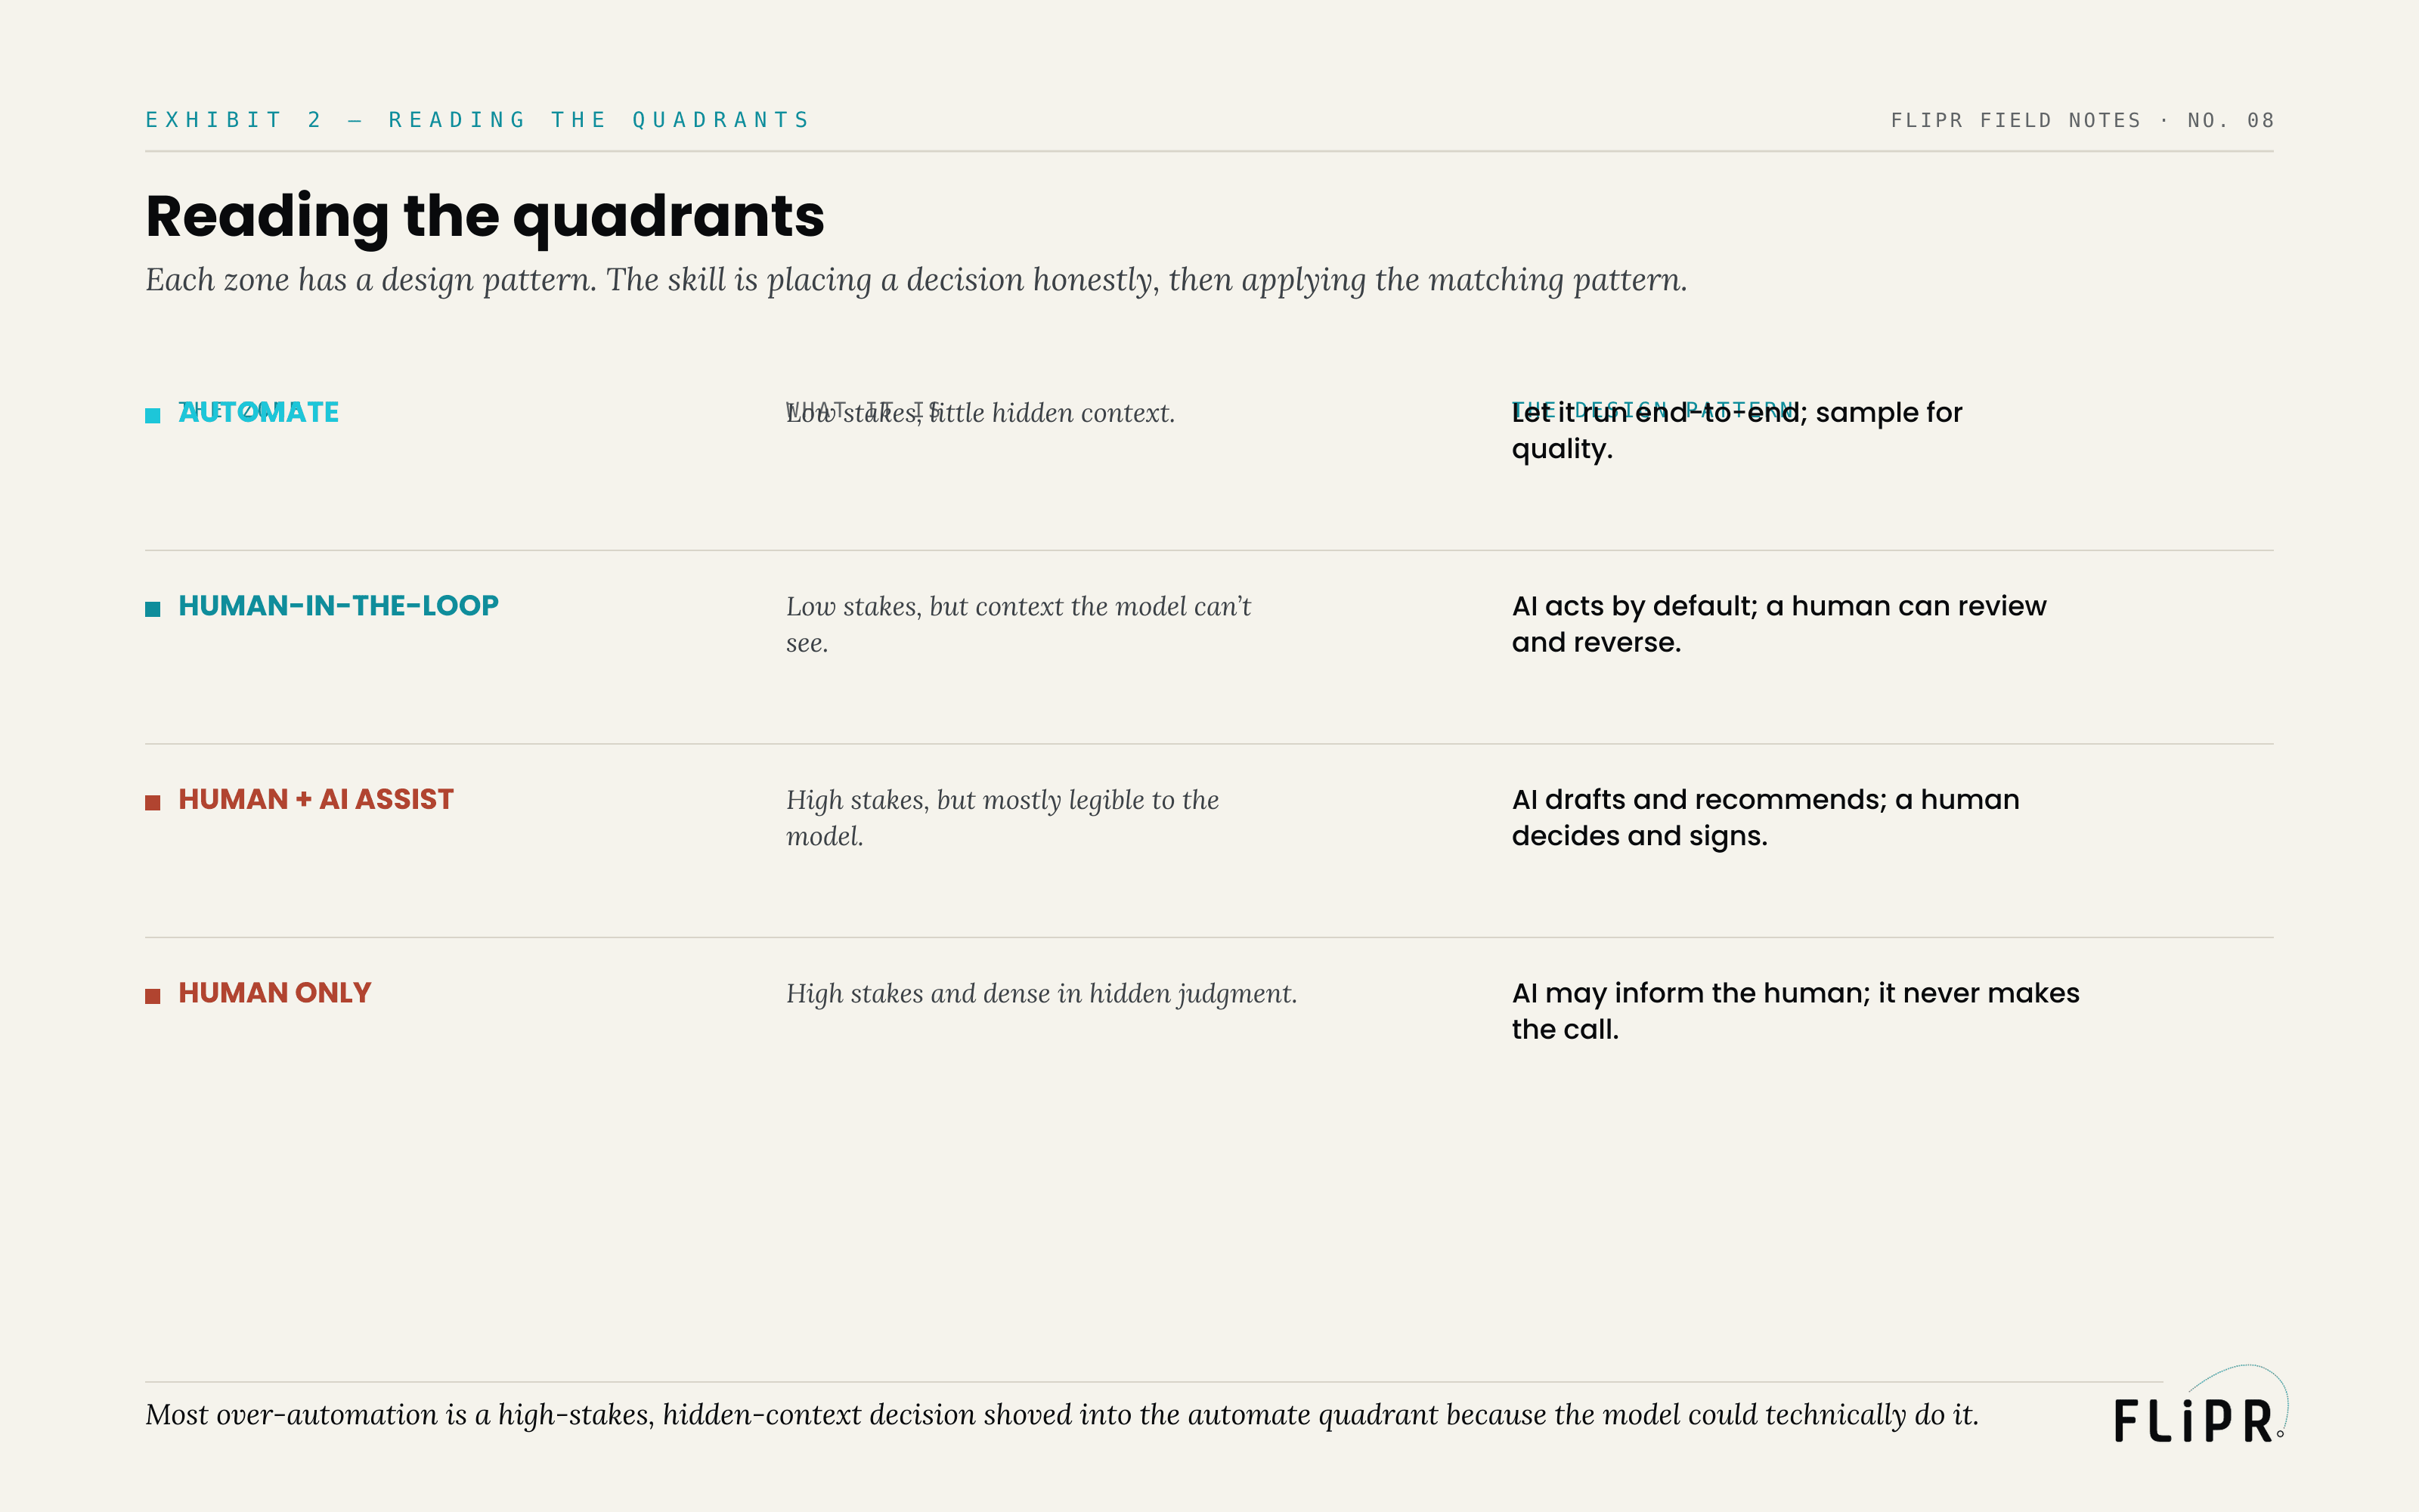Click the italic subtitle about design patterns
This screenshot has width=2419, height=1512.
pyautogui.click(x=915, y=280)
